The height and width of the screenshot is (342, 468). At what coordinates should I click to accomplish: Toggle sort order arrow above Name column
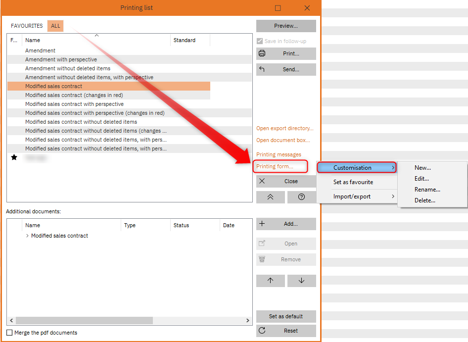coord(96,35)
